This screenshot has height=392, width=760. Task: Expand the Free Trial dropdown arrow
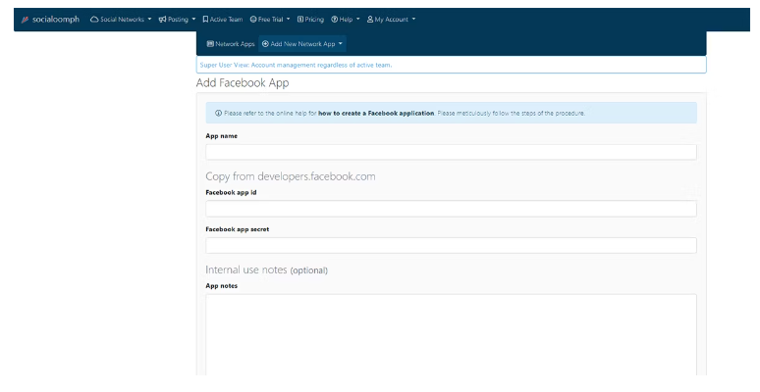tap(288, 20)
